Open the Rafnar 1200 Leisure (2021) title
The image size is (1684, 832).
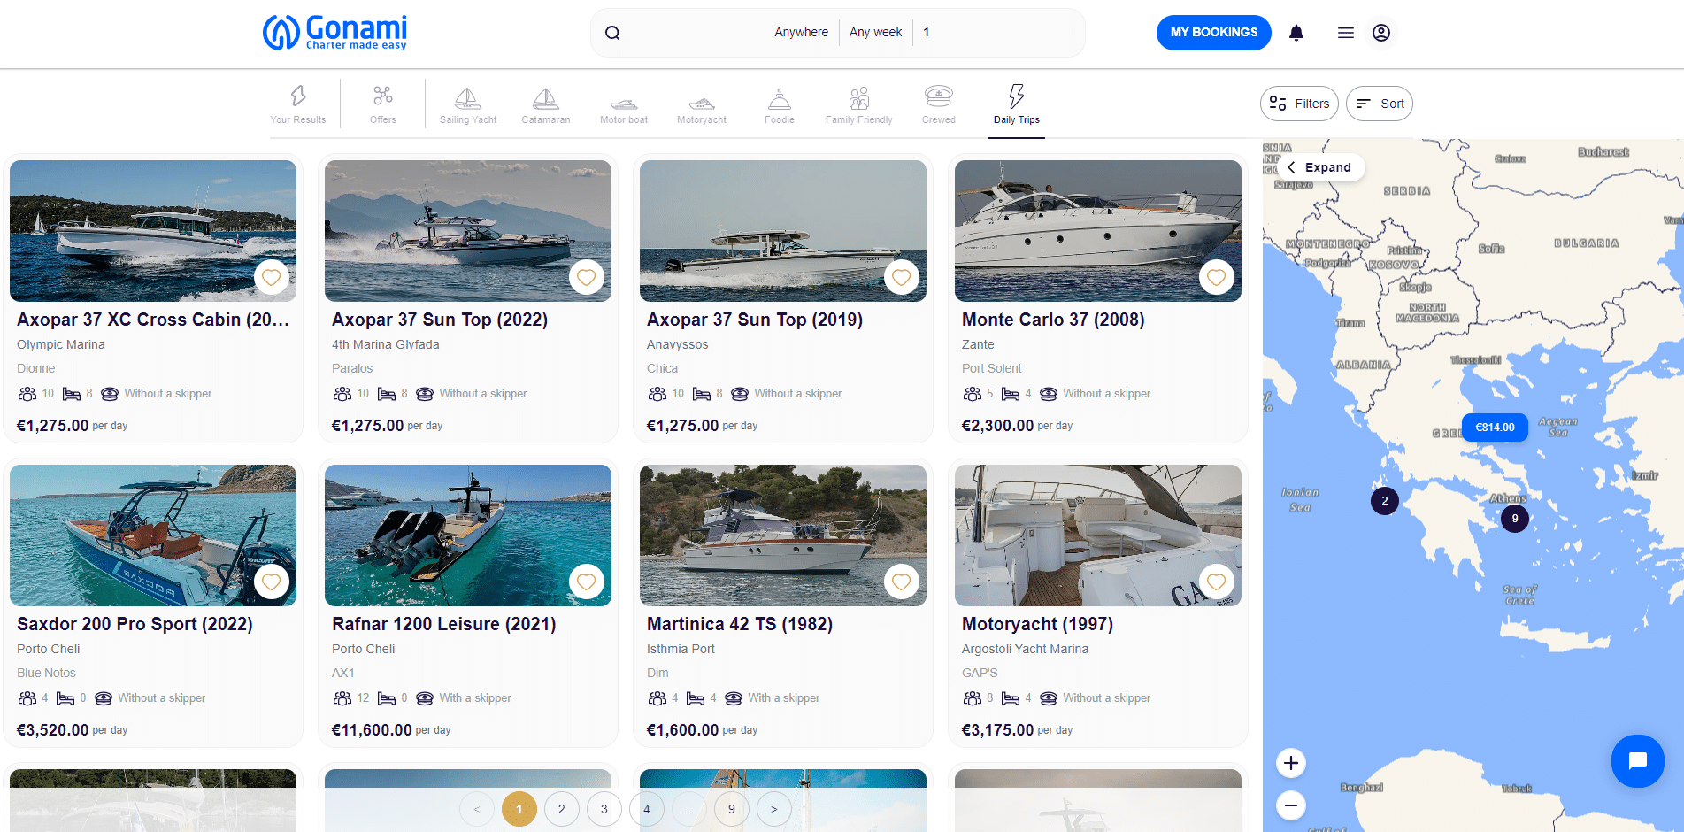(444, 624)
